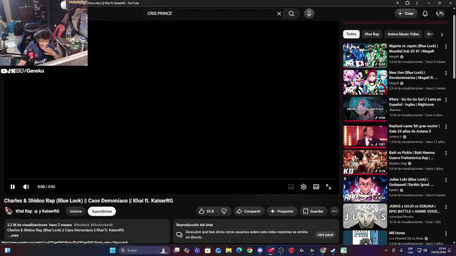Save the video with Guardar
The height and width of the screenshot is (256, 456).
coord(313,211)
